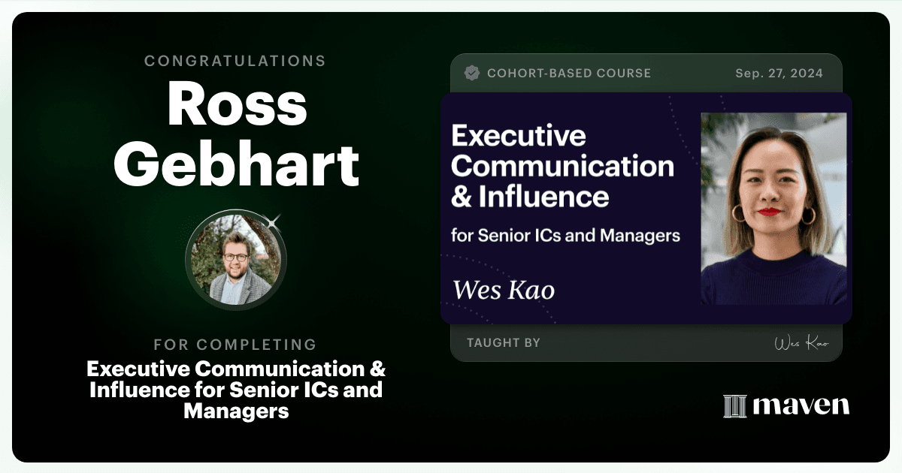Click the TAUGHT BY label
This screenshot has height=473, width=902.
(504, 343)
